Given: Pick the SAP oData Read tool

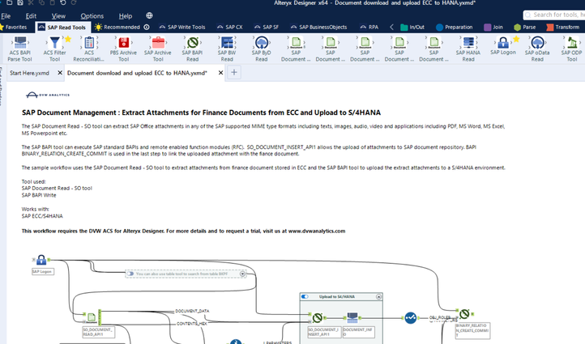Looking at the screenshot, I should point(537,49).
